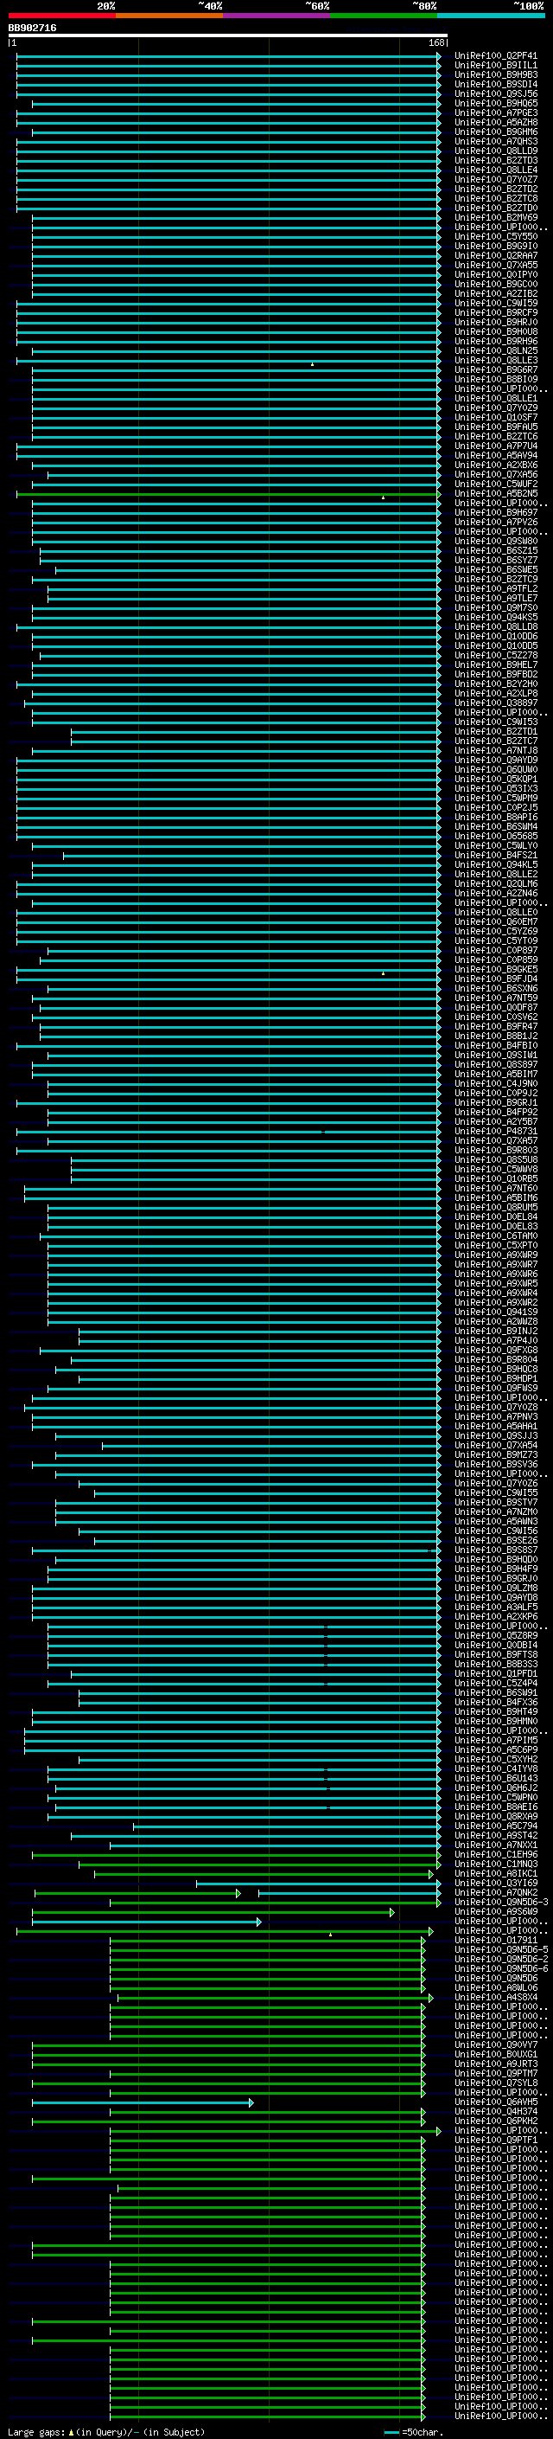The height and width of the screenshot is (2439, 553).
Task: Select the UniRef100_Q38897 label
Action: click(x=496, y=703)
